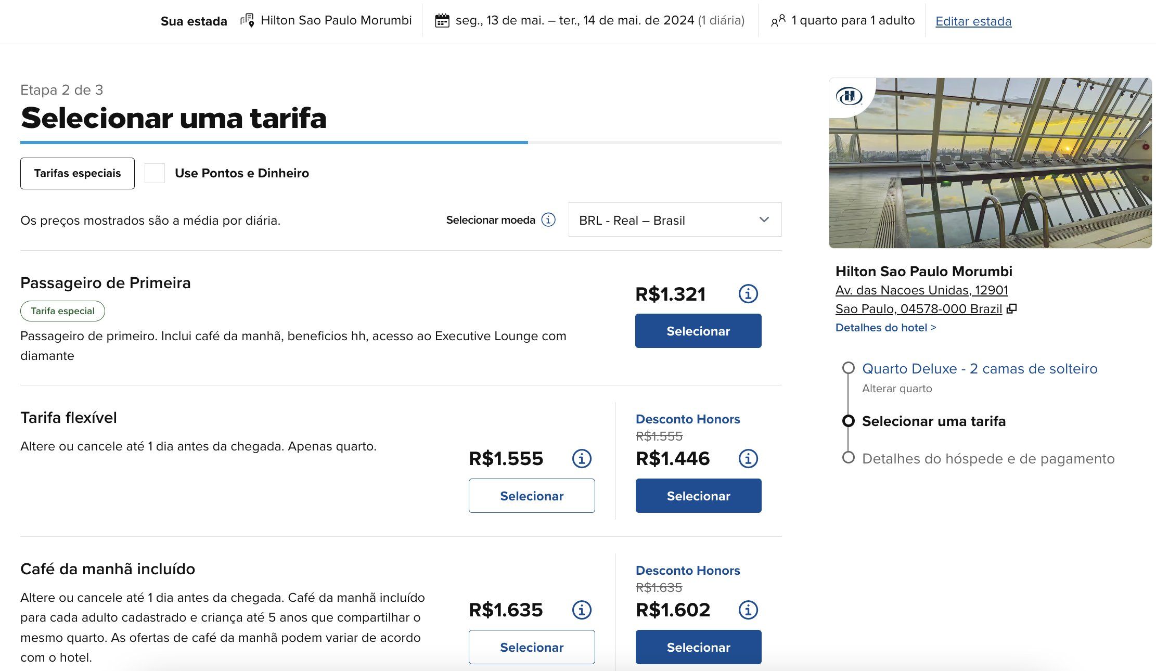This screenshot has width=1156, height=671.
Task: Click Alterar quarto under room step
Action: click(x=897, y=389)
